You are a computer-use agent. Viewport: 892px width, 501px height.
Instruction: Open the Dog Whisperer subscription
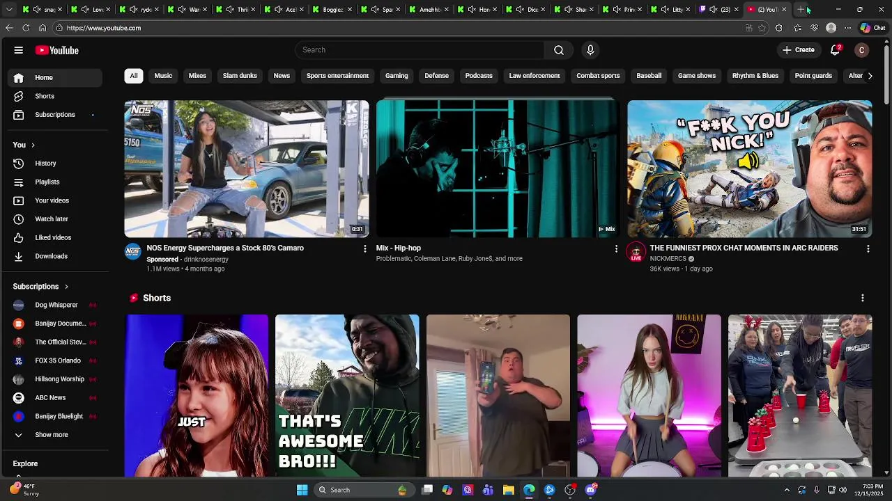[56, 305]
